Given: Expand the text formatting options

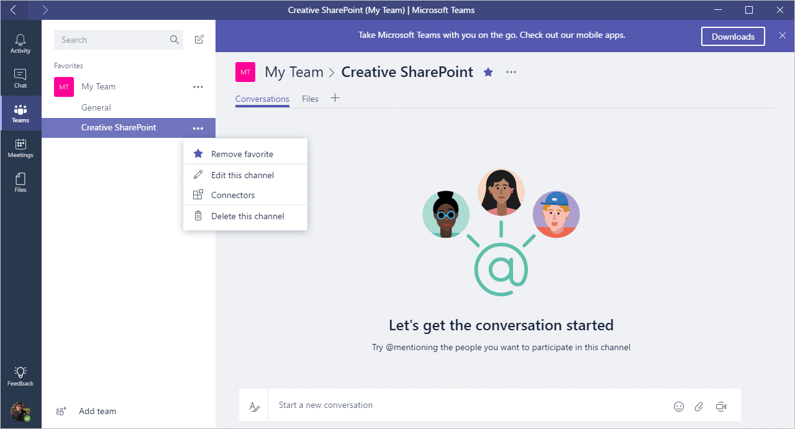Looking at the screenshot, I should tap(254, 407).
